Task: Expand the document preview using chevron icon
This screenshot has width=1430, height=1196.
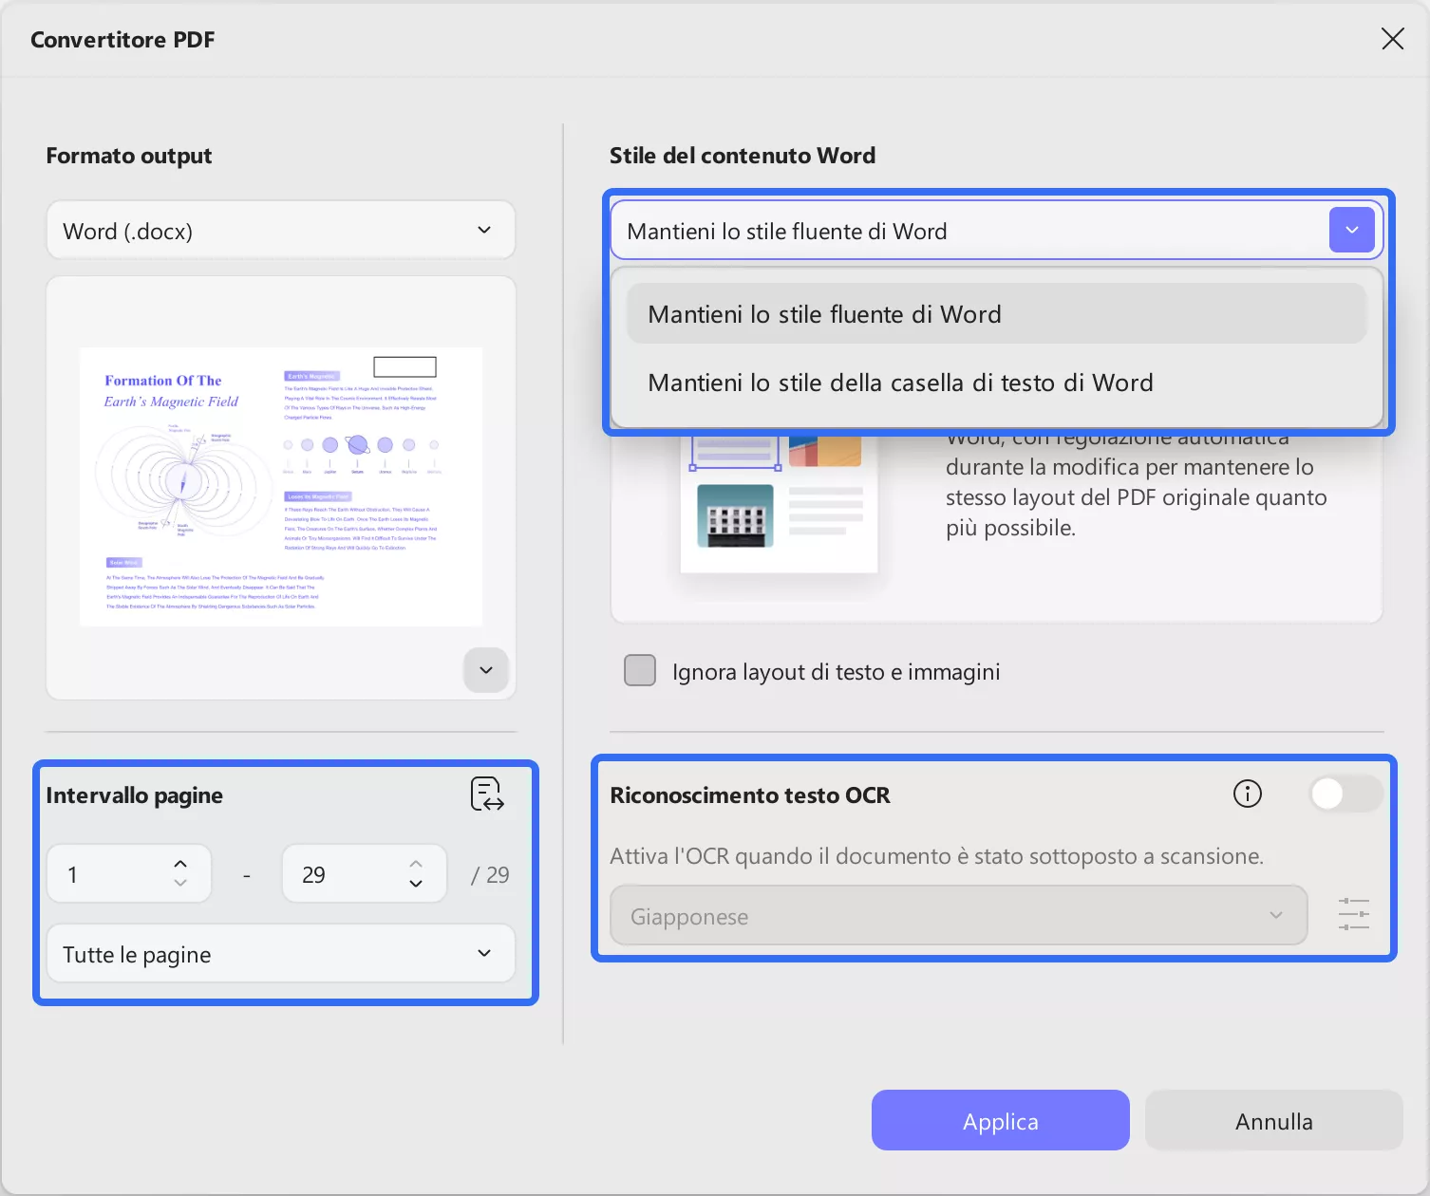Action: pos(485,670)
